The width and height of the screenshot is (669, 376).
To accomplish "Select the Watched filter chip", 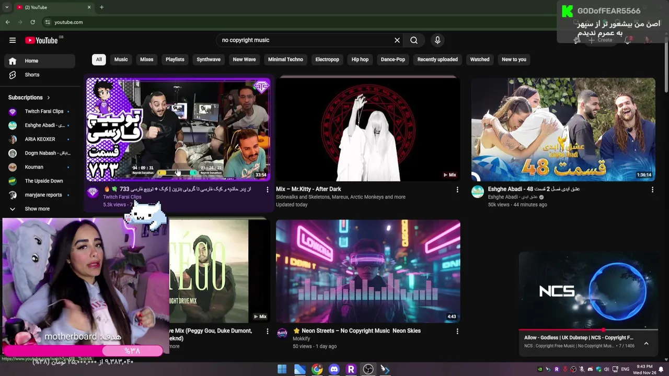I will pos(480,60).
